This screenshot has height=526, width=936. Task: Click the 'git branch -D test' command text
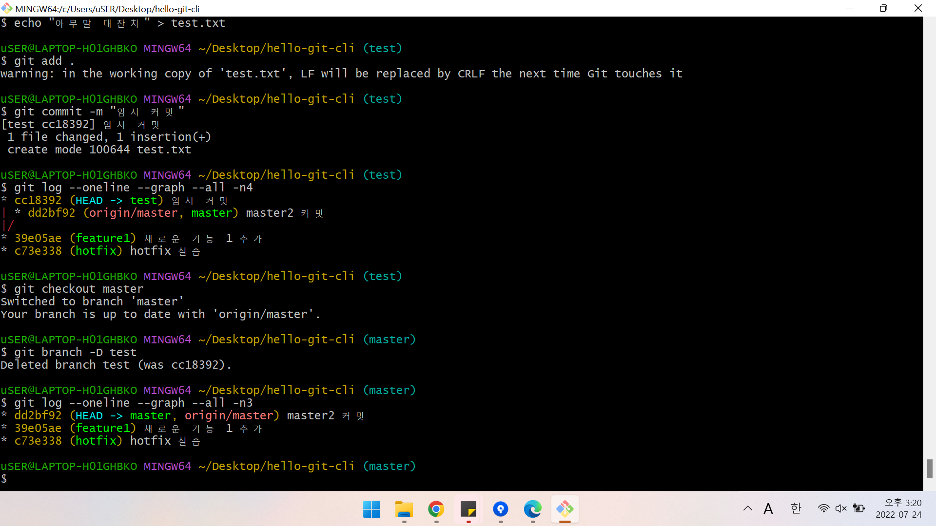[x=75, y=352]
